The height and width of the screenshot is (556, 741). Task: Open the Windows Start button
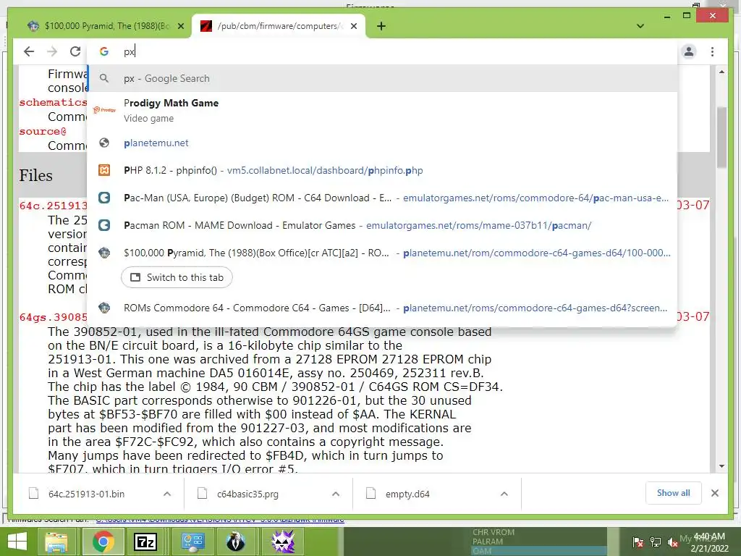[x=18, y=542]
